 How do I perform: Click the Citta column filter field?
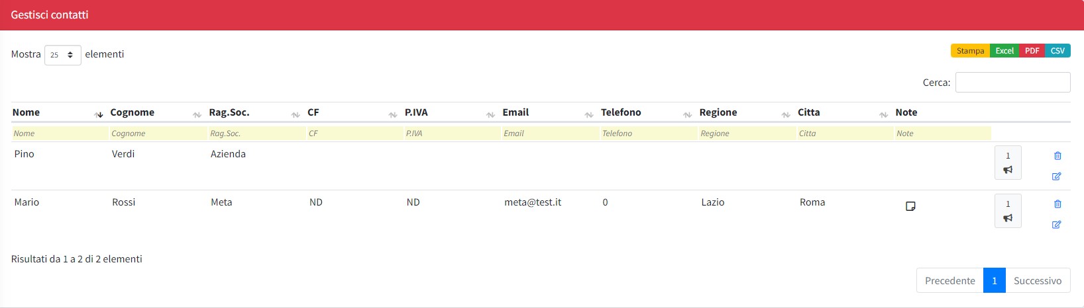[x=844, y=134]
